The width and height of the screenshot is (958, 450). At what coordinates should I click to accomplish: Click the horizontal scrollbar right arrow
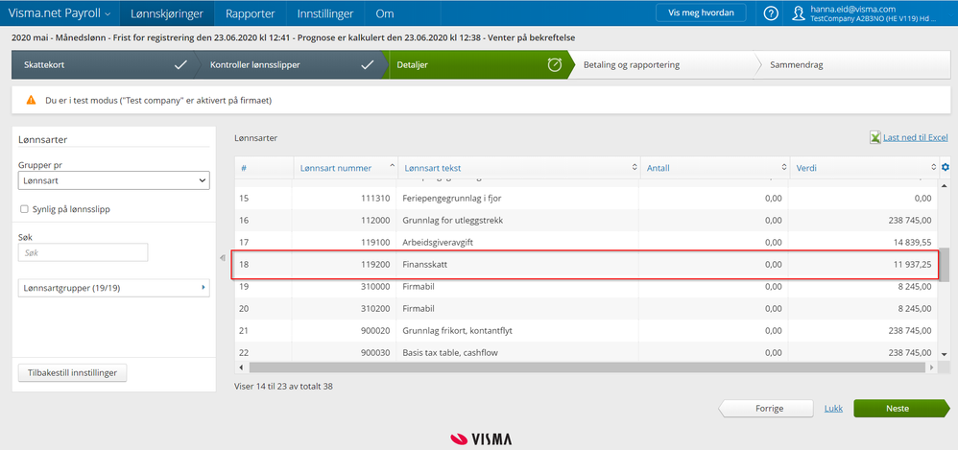coord(932,367)
